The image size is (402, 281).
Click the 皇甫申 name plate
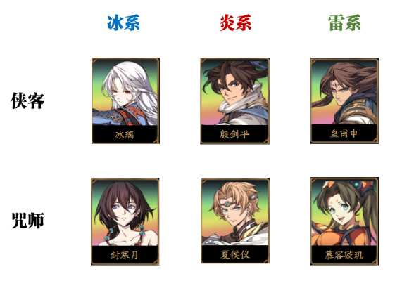pos(344,133)
